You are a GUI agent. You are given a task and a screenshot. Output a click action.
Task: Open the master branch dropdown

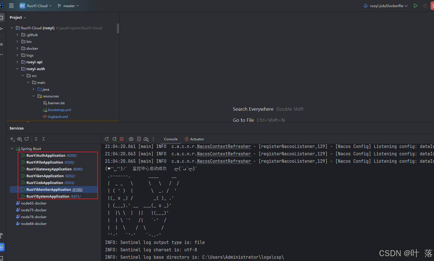68,6
